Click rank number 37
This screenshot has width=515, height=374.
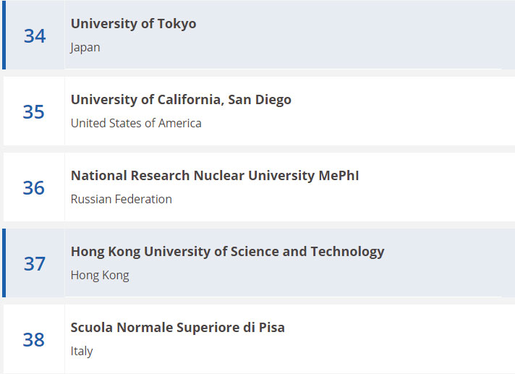click(35, 263)
